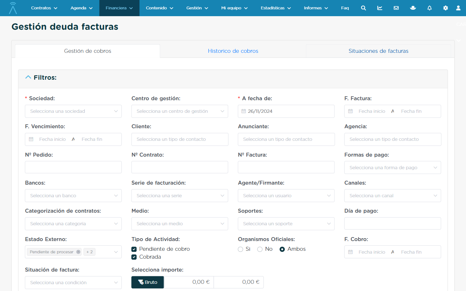The image size is (466, 291).
Task: Open the Serie de facturación dropdown
Action: [180, 196]
